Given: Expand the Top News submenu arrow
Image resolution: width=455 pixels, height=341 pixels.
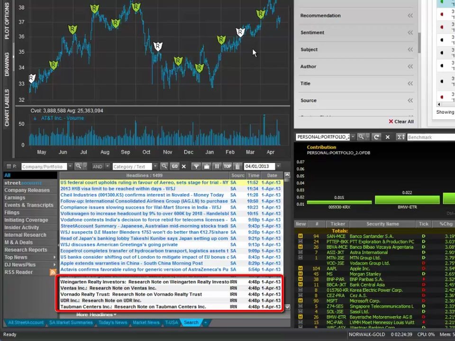Looking at the screenshot, I should pyautogui.click(x=54, y=257).
